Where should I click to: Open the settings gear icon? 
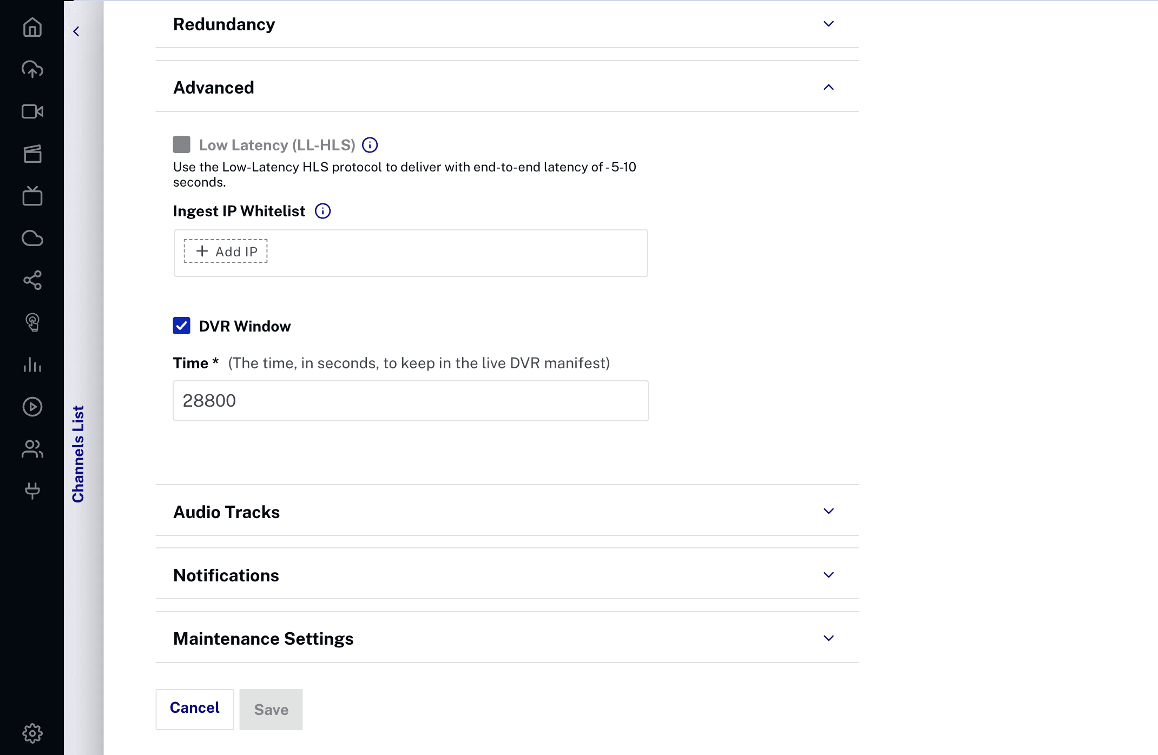coord(32,733)
